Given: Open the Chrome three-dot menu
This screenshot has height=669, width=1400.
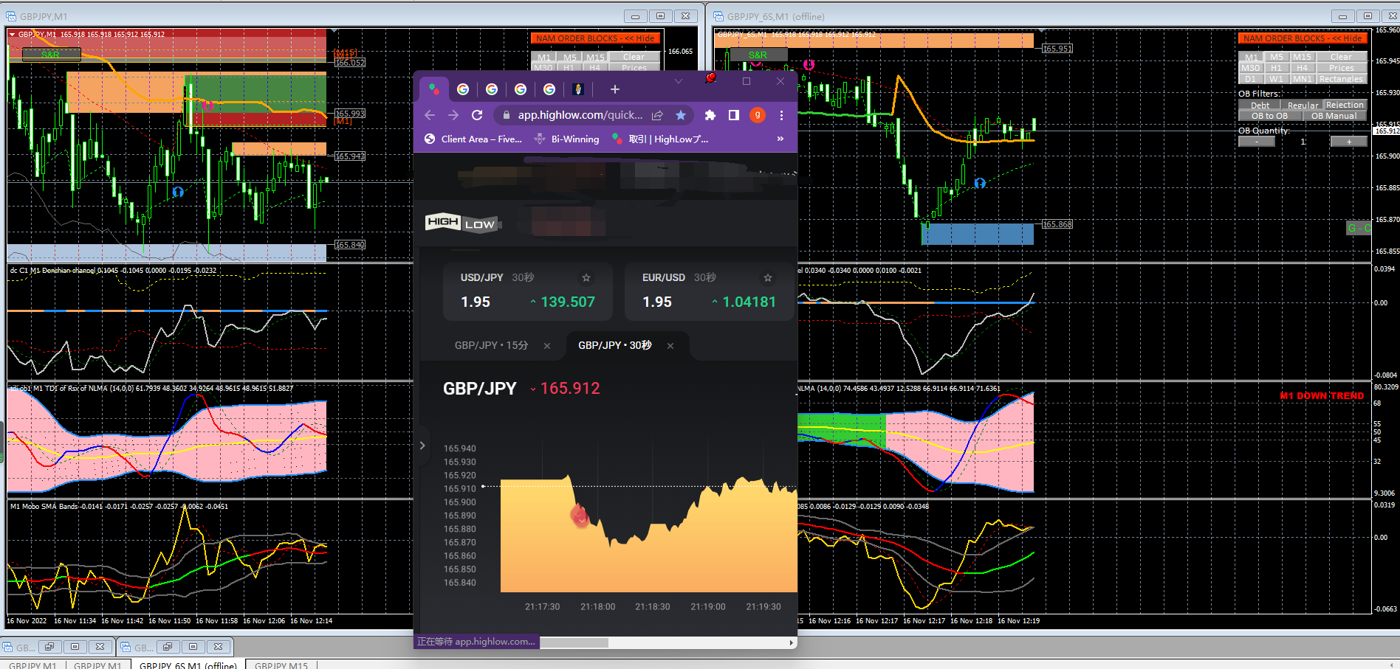Looking at the screenshot, I should pyautogui.click(x=781, y=115).
